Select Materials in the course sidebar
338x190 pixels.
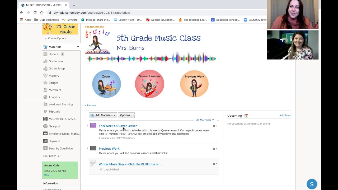(x=55, y=47)
